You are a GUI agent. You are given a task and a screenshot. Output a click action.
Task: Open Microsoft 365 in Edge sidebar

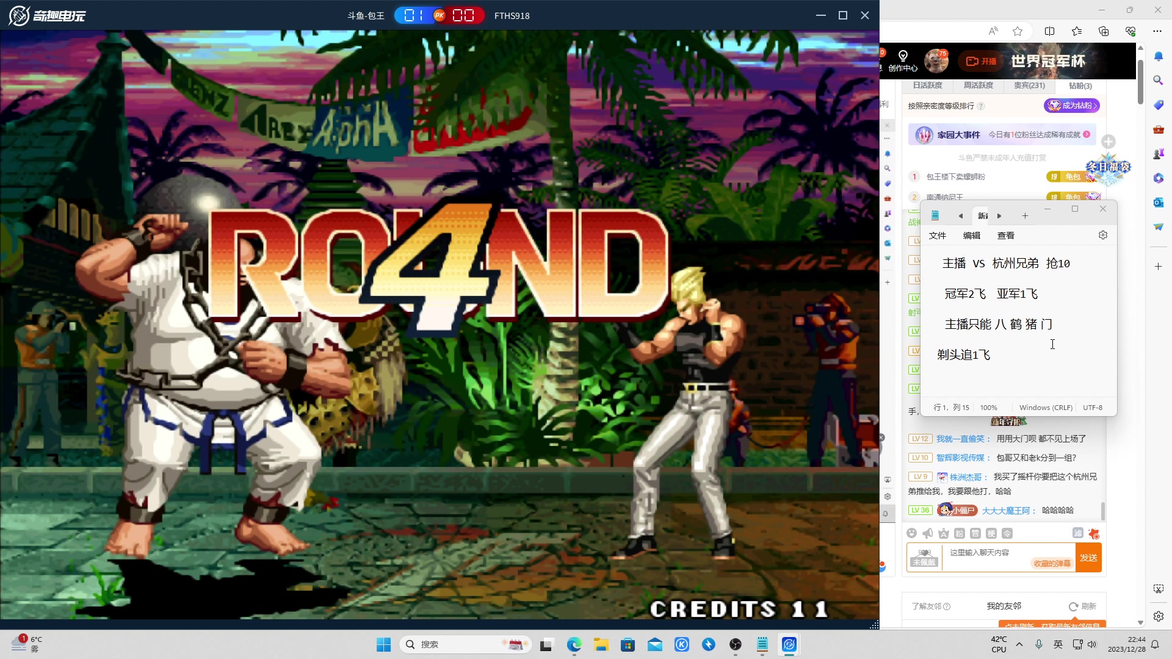[x=1159, y=178]
